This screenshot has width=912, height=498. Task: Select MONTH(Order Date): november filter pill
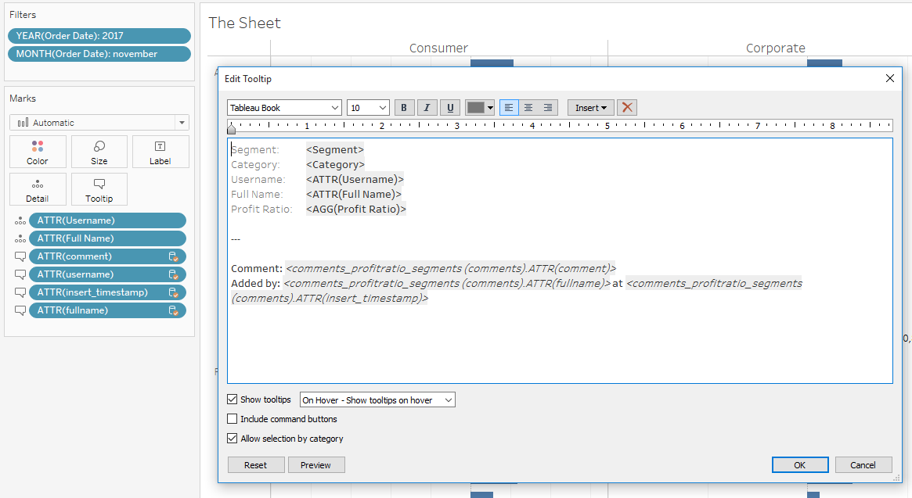[x=99, y=53]
